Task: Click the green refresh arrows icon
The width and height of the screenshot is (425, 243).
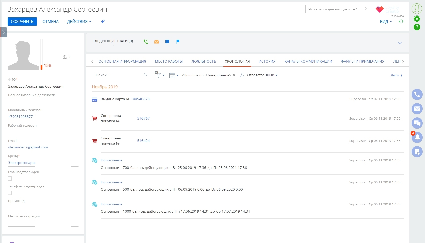Action: [x=401, y=21]
